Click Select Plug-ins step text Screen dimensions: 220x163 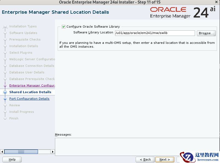pos(21,53)
